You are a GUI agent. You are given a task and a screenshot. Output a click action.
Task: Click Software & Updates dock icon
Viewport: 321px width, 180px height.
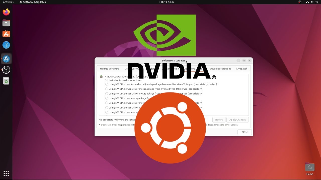click(6, 59)
